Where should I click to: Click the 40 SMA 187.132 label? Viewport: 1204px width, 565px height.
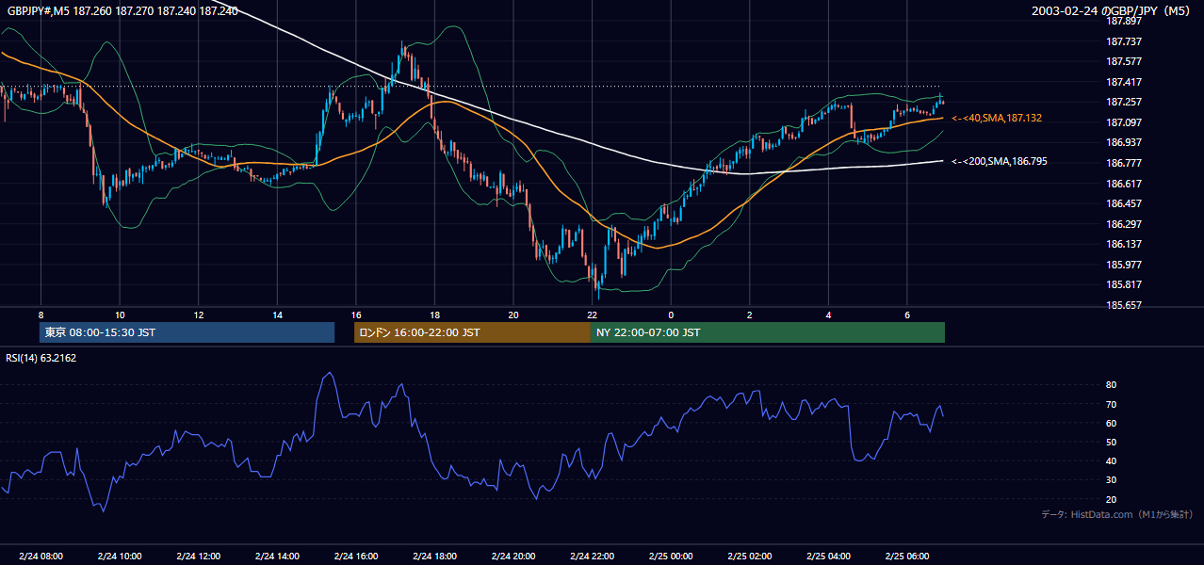[x=997, y=118]
